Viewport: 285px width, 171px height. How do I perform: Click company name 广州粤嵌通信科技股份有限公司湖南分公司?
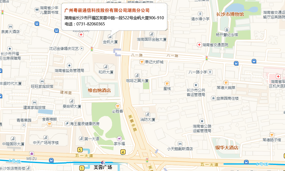tap(107, 10)
